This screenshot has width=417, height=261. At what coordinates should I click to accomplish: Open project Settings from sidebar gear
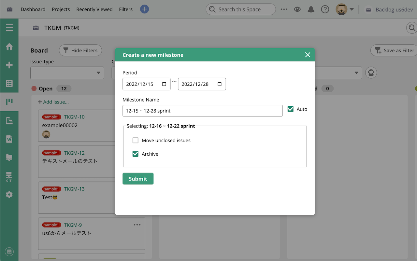click(9, 195)
